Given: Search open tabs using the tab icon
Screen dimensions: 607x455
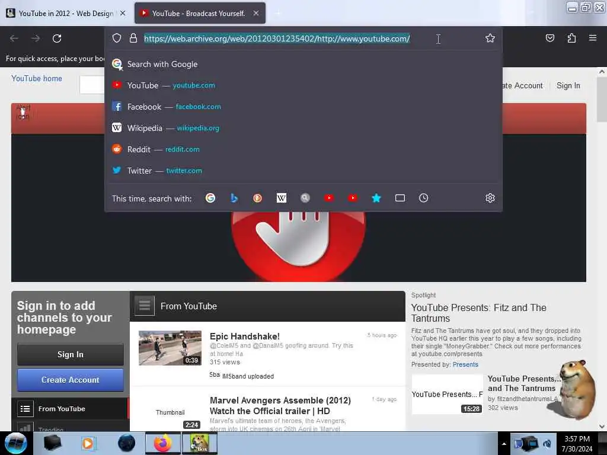Looking at the screenshot, I should (400, 198).
